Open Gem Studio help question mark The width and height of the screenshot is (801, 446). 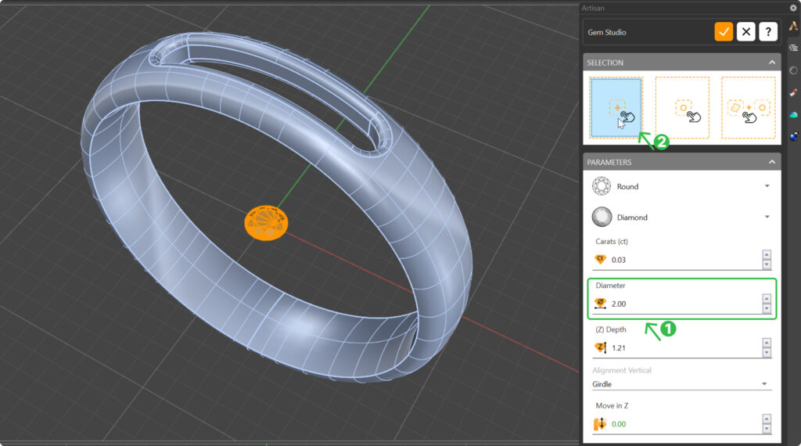point(769,32)
